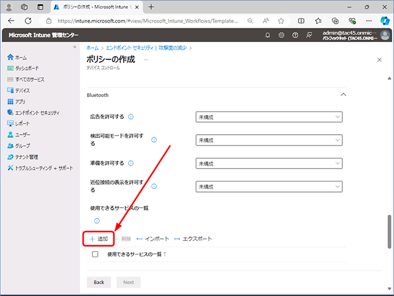Open the admin account avatar menu

pos(385,35)
